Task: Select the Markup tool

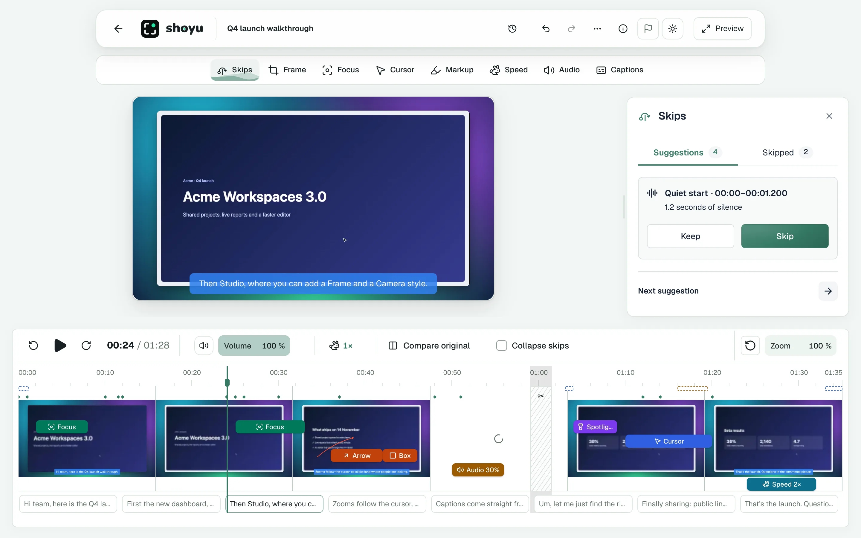Action: pyautogui.click(x=452, y=70)
